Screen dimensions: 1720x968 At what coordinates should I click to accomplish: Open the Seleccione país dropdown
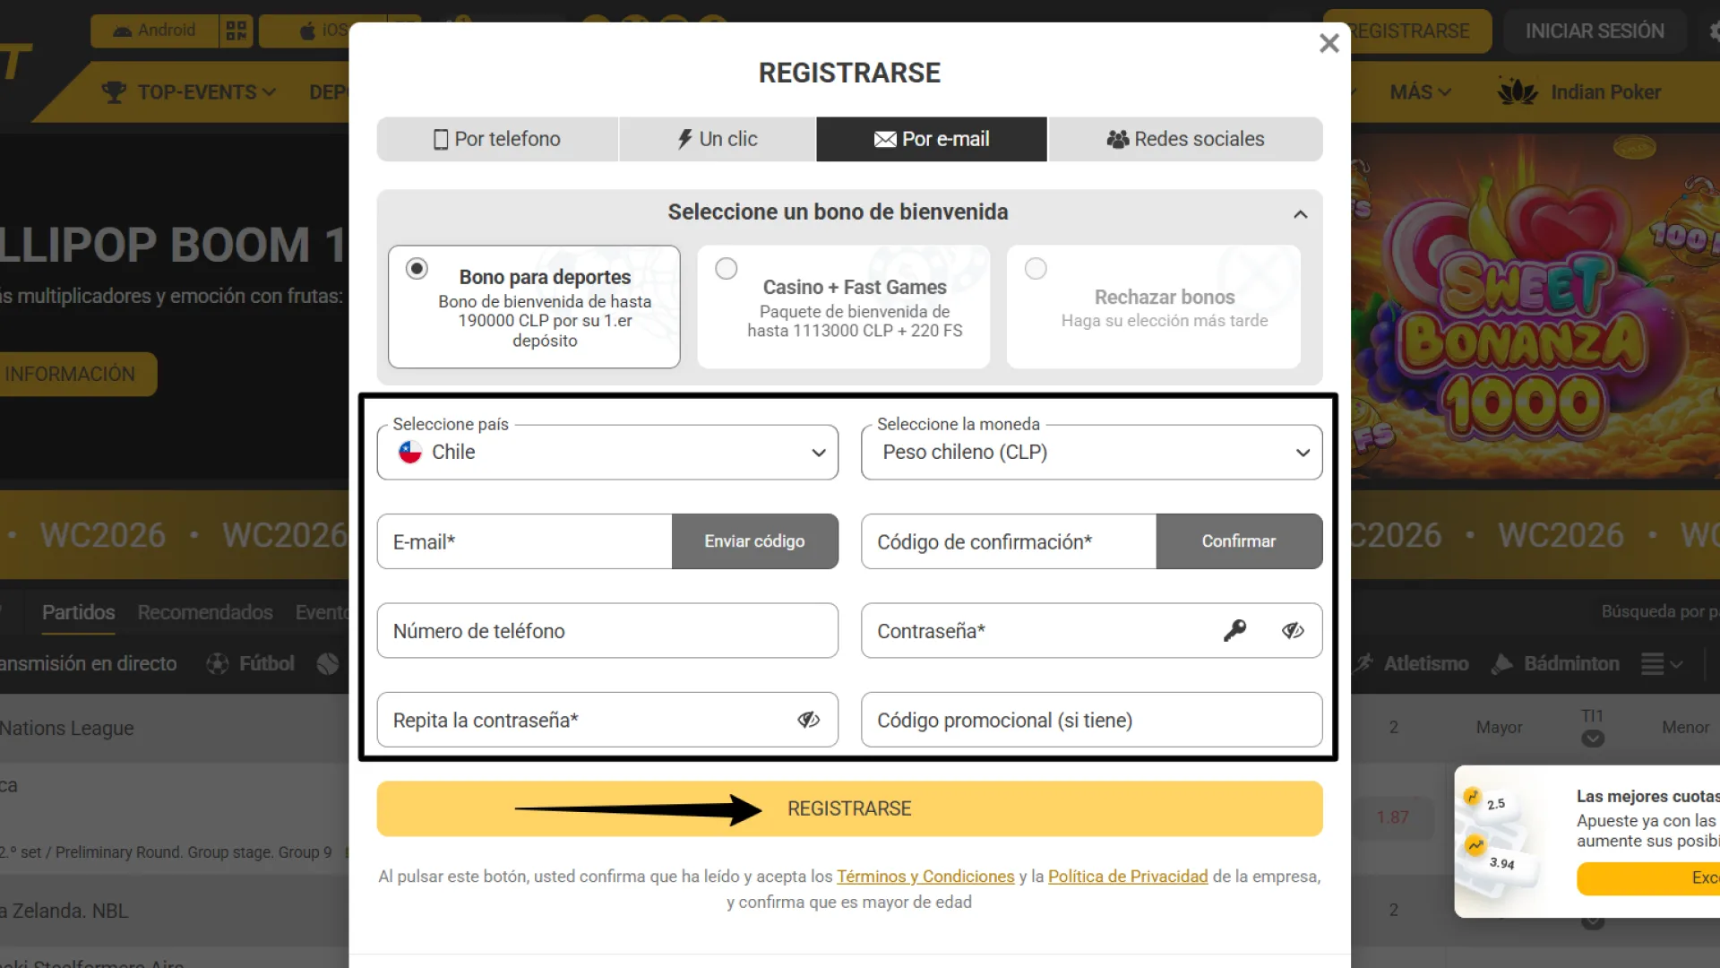[x=607, y=453]
